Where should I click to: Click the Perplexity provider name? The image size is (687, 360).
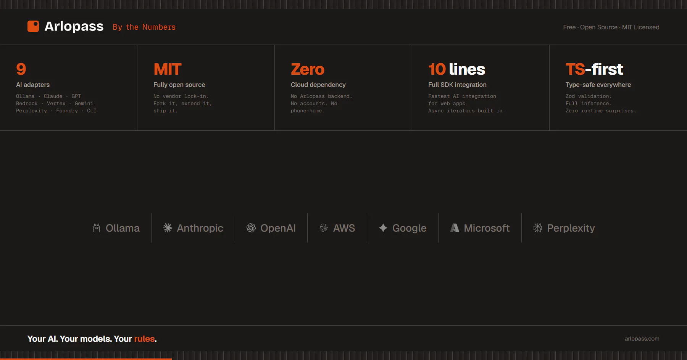tap(571, 228)
